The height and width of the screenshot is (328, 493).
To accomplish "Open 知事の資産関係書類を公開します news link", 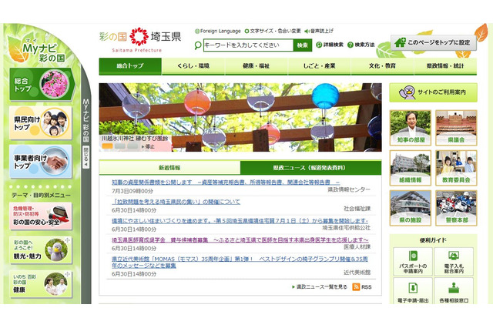I will point(226,182).
